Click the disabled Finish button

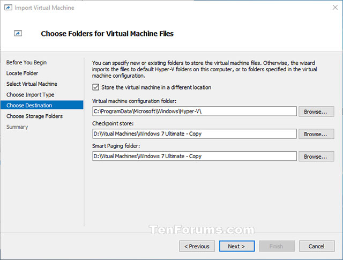(277, 246)
